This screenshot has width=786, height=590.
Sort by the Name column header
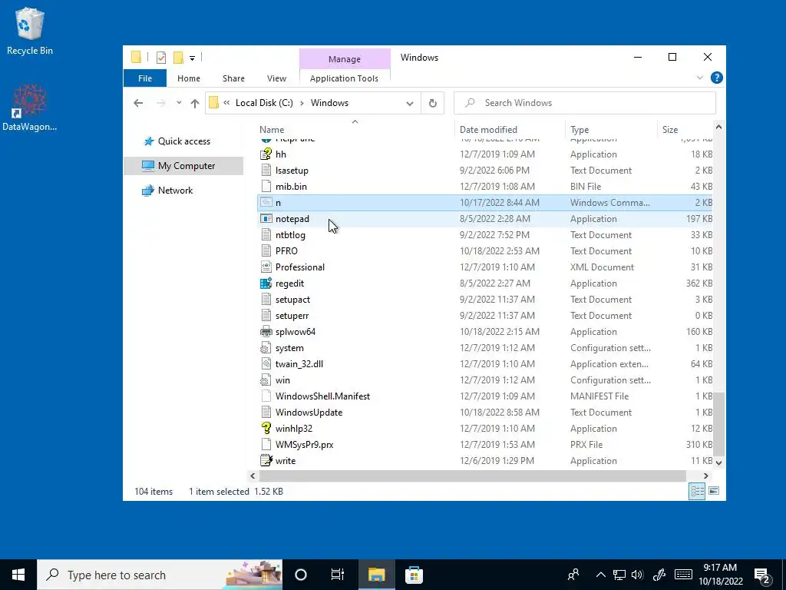tap(272, 129)
